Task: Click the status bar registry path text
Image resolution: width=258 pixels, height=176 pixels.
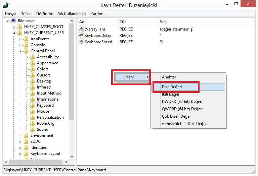Action: click(x=54, y=170)
